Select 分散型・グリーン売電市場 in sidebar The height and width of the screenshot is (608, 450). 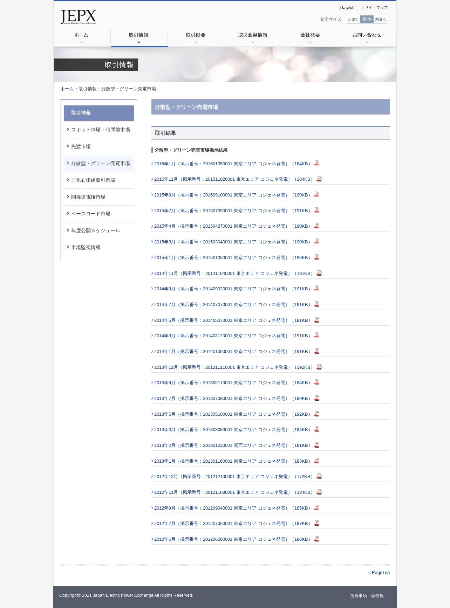[99, 163]
